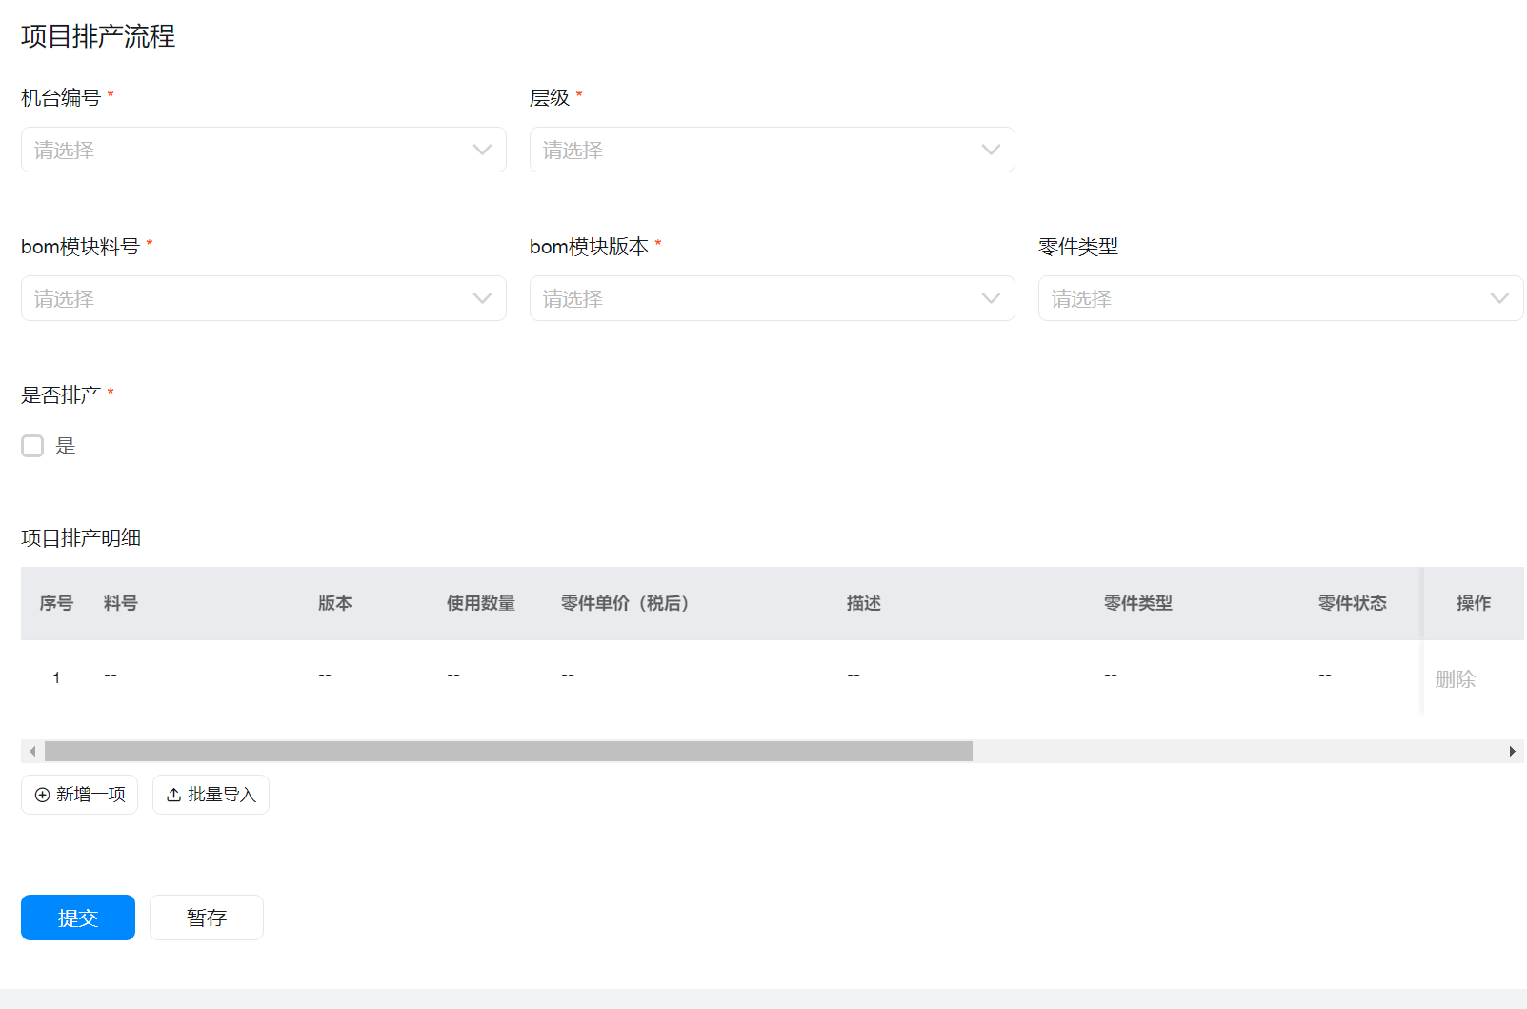
Task: Click the 项目排产明细 section title
Action: click(x=81, y=538)
